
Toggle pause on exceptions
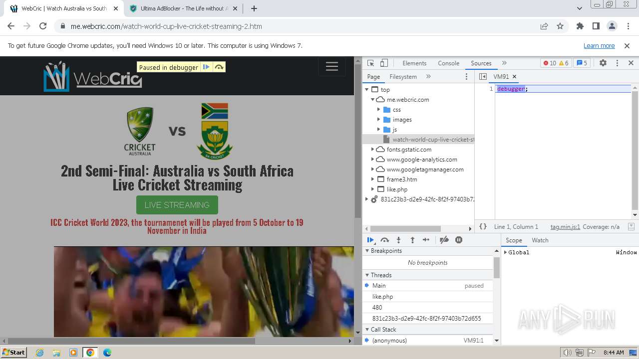(x=459, y=240)
